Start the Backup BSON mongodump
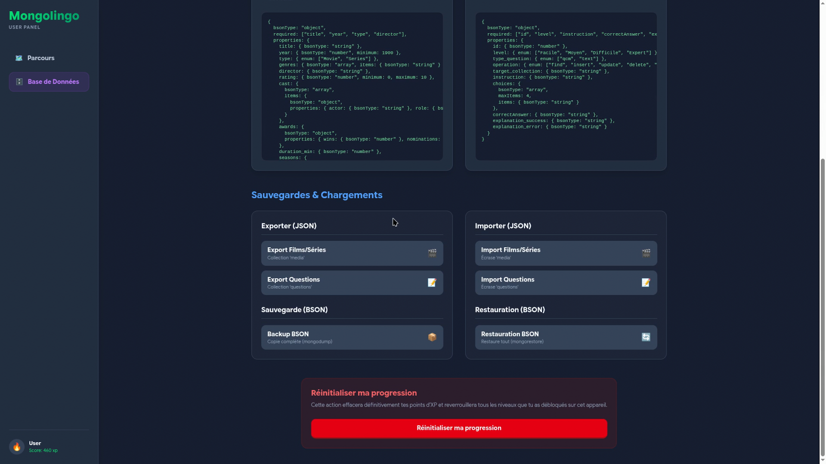The image size is (826, 464). point(352,337)
